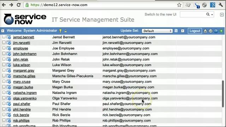Open the home page icon in banner
This screenshot has width=226, height=127.
pyautogui.click(x=205, y=31)
